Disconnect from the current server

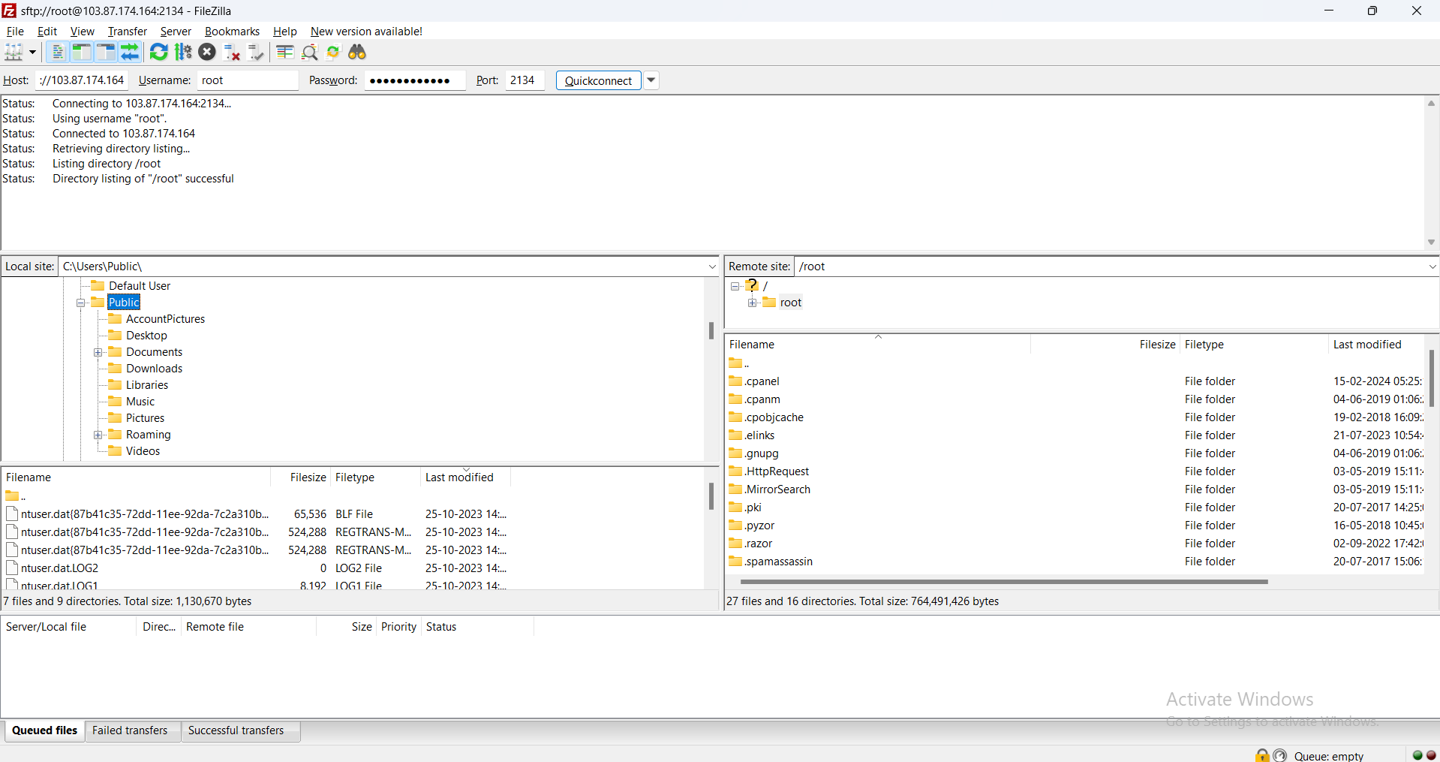click(x=232, y=52)
